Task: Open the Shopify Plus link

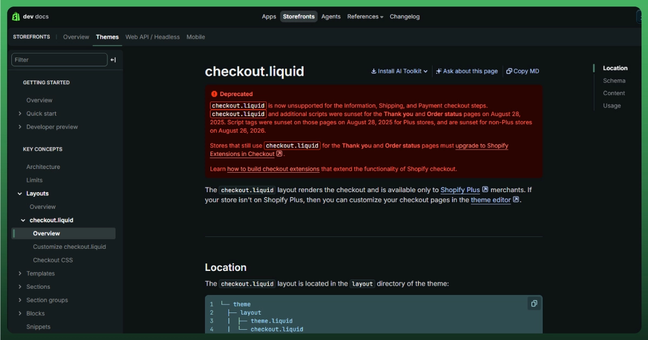Action: click(x=460, y=190)
